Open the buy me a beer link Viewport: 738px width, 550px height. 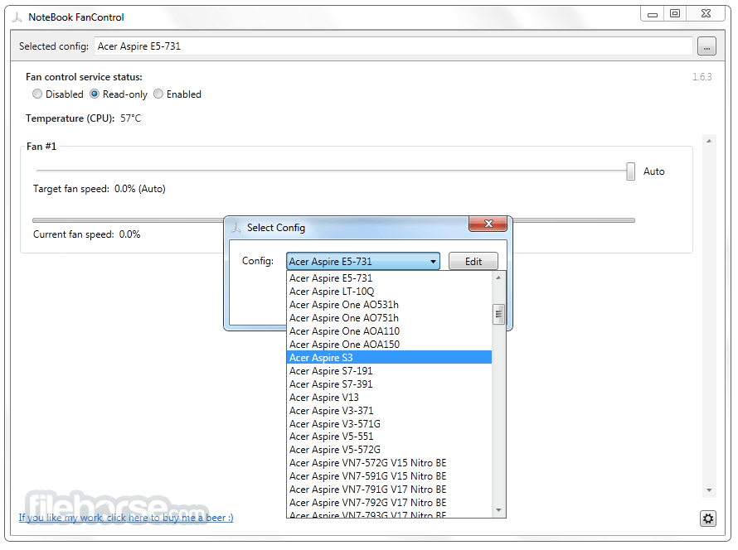tap(126, 518)
